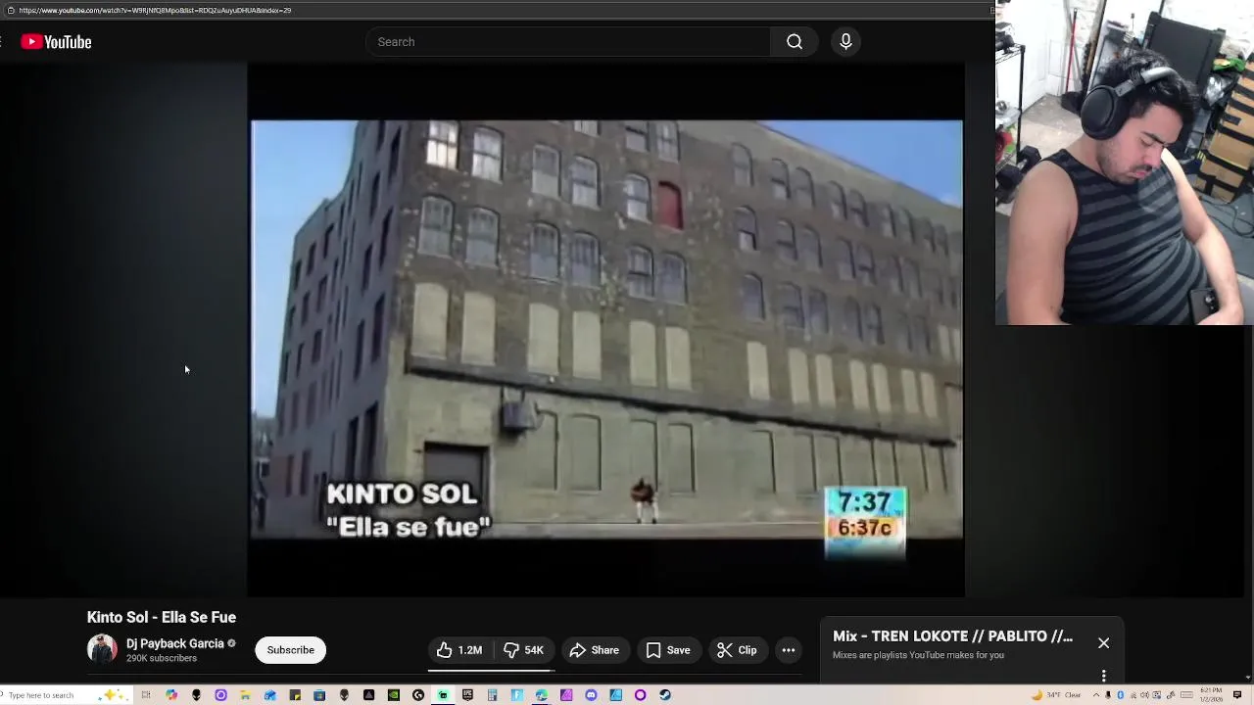Open Logitech G HUB on taskbar
1254x705 pixels.
point(418,695)
